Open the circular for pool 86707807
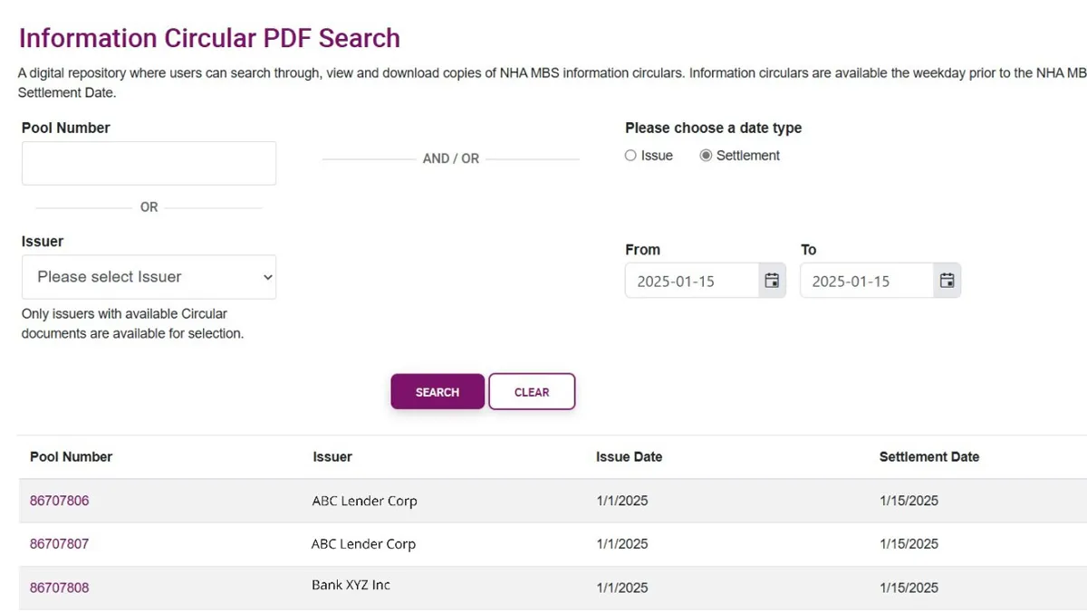 60,544
